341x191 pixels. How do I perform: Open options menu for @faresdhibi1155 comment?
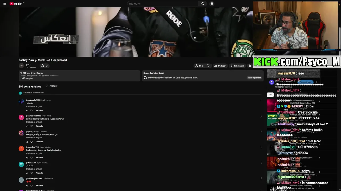point(261,147)
